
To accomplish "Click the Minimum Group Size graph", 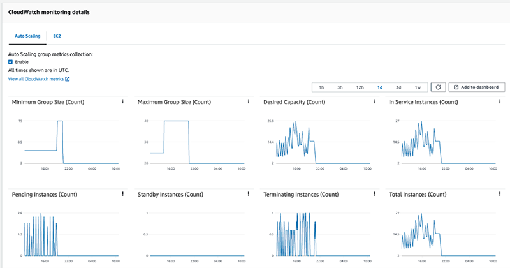I will point(71,142).
